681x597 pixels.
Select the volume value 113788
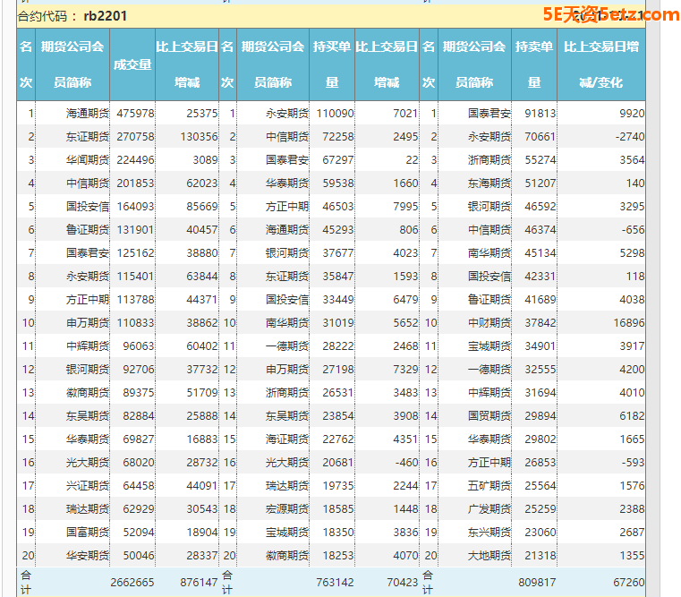point(135,300)
